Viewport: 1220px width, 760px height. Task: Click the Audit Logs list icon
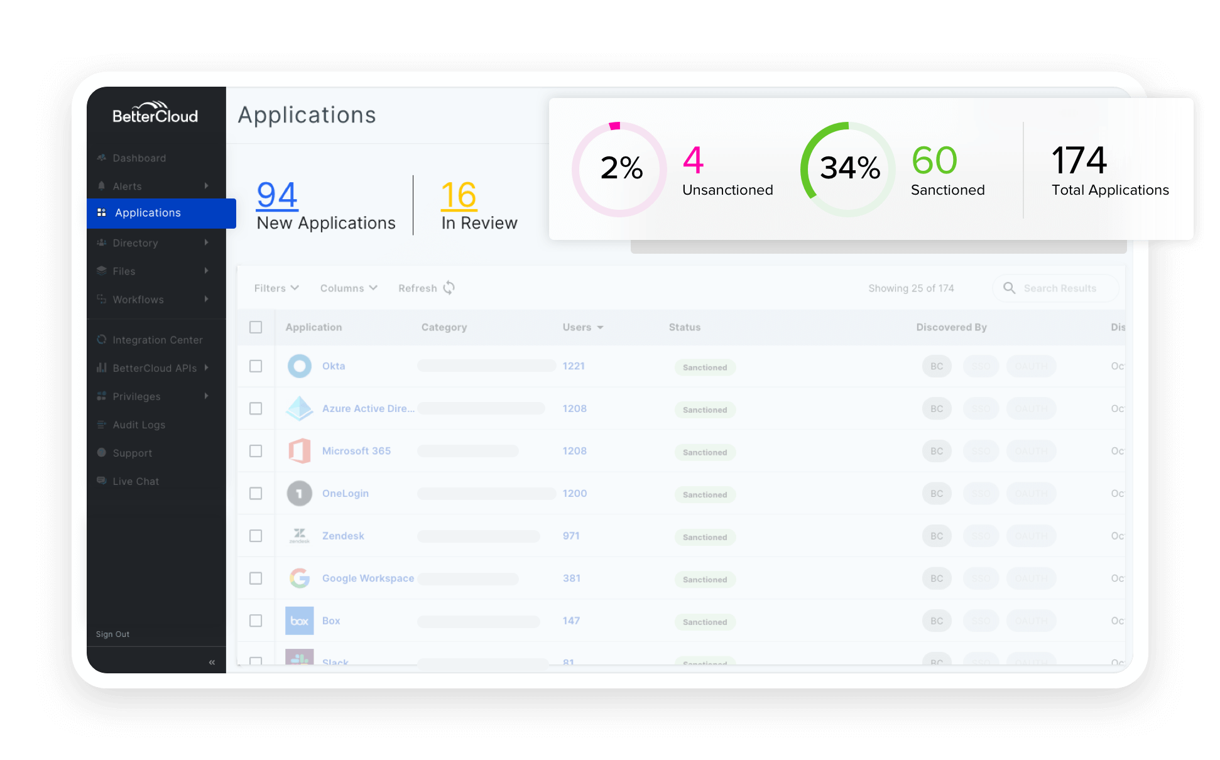[x=102, y=425]
